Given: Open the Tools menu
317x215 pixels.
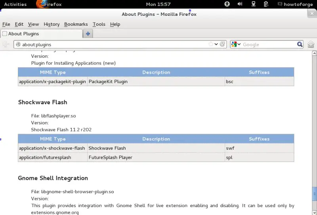Looking at the screenshot, I should [99, 24].
